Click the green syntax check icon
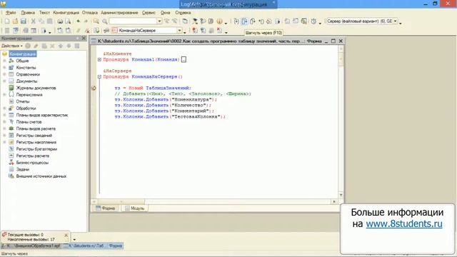This screenshot has width=457, height=257. pyautogui.click(x=96, y=30)
